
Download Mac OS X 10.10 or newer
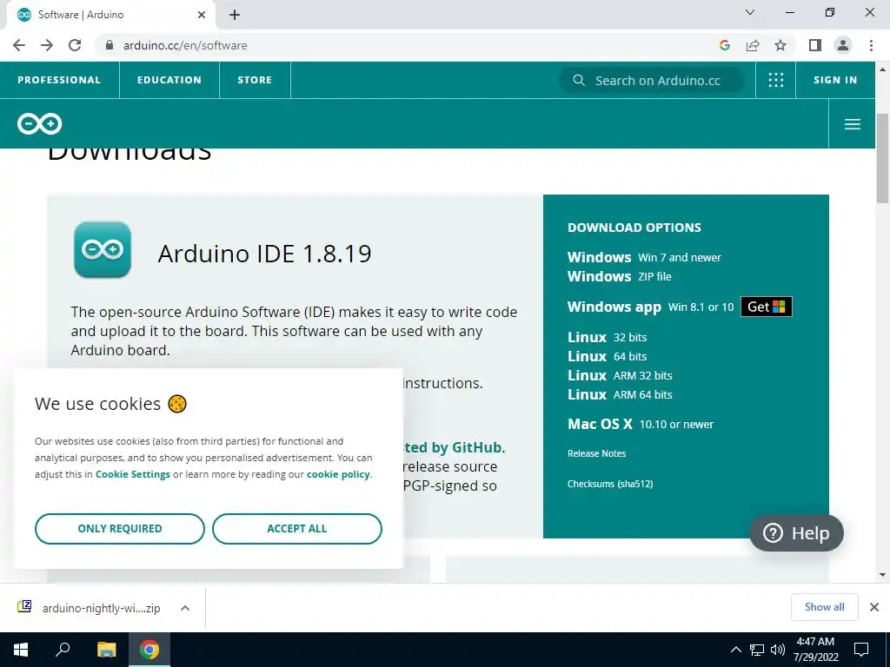click(641, 424)
